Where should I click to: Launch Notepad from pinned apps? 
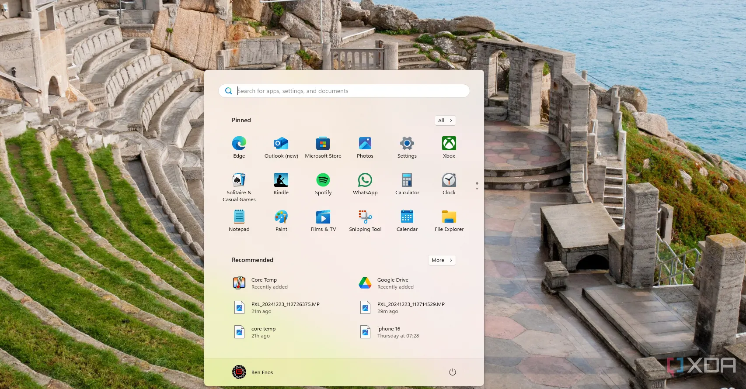click(239, 221)
